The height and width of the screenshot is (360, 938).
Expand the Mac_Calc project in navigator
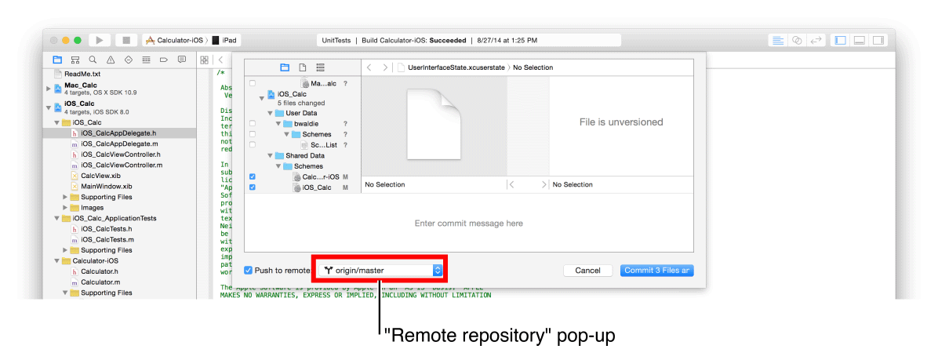click(x=49, y=89)
